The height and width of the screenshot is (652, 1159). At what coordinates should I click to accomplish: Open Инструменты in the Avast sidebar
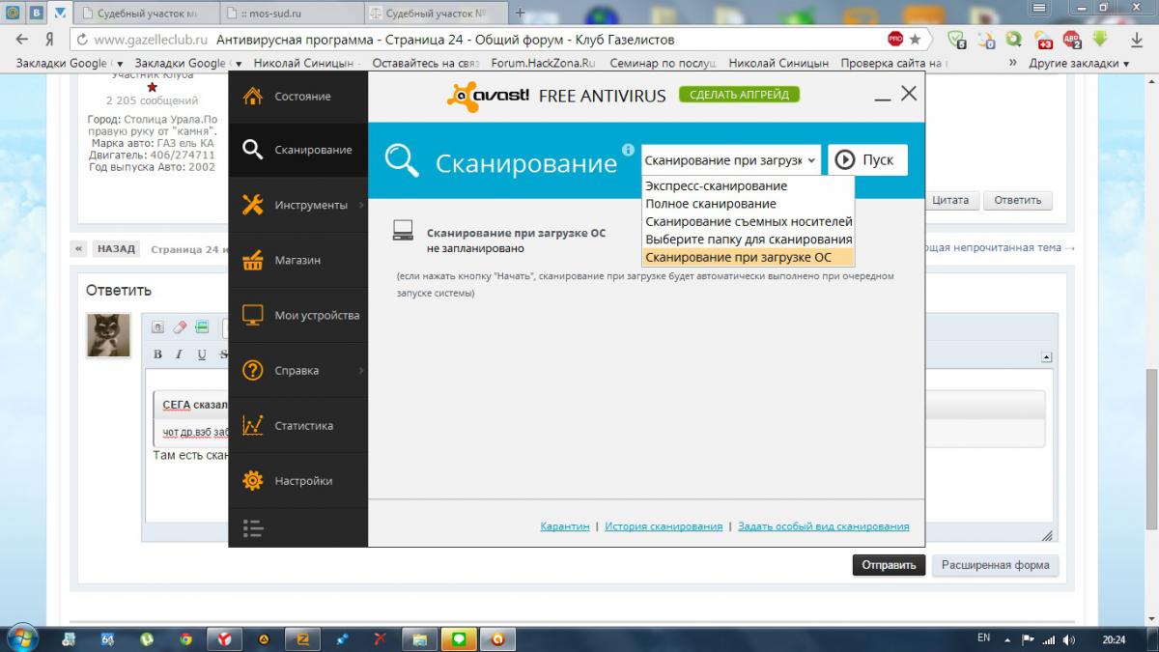pyautogui.click(x=298, y=205)
